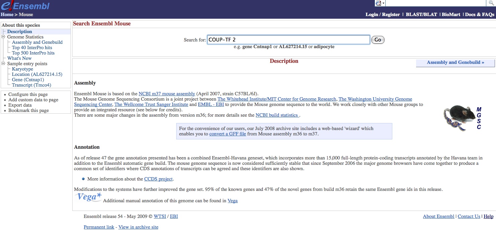The width and height of the screenshot is (496, 236).
Task: Open Docs & FAQs page
Action: (x=479, y=14)
